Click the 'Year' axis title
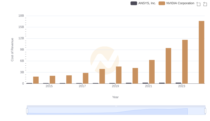This screenshot has width=210, height=121. pyautogui.click(x=115, y=97)
